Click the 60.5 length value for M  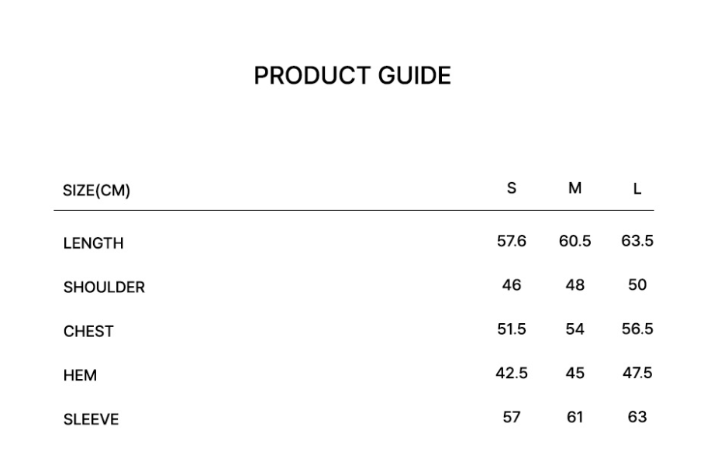(574, 241)
